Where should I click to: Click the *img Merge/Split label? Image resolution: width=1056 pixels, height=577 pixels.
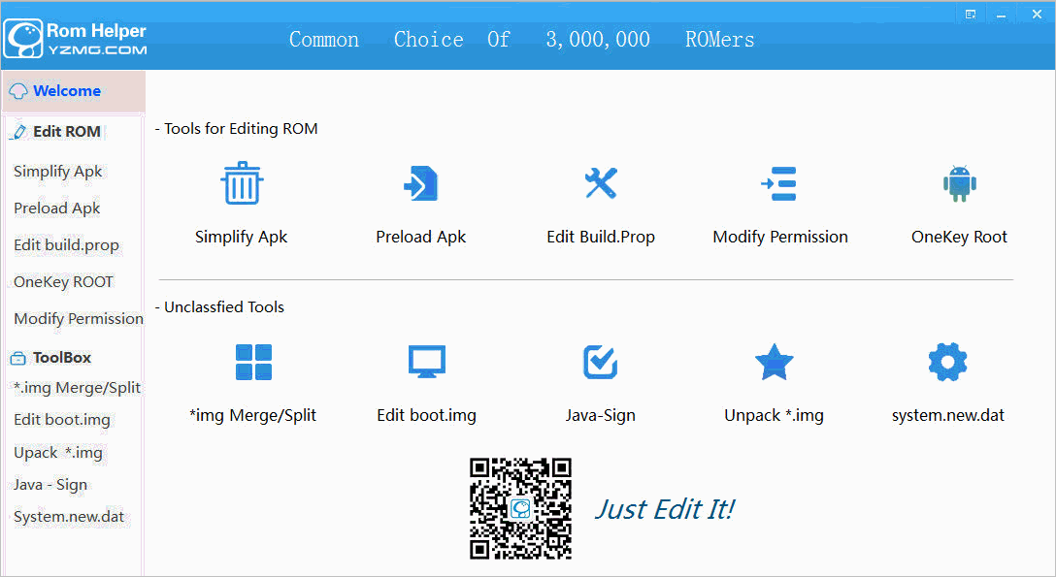[252, 416]
